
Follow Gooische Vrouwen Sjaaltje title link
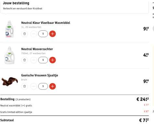point(40,75)
